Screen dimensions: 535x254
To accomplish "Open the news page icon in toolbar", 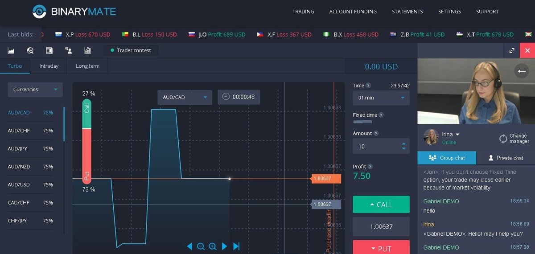I will click(49, 50).
